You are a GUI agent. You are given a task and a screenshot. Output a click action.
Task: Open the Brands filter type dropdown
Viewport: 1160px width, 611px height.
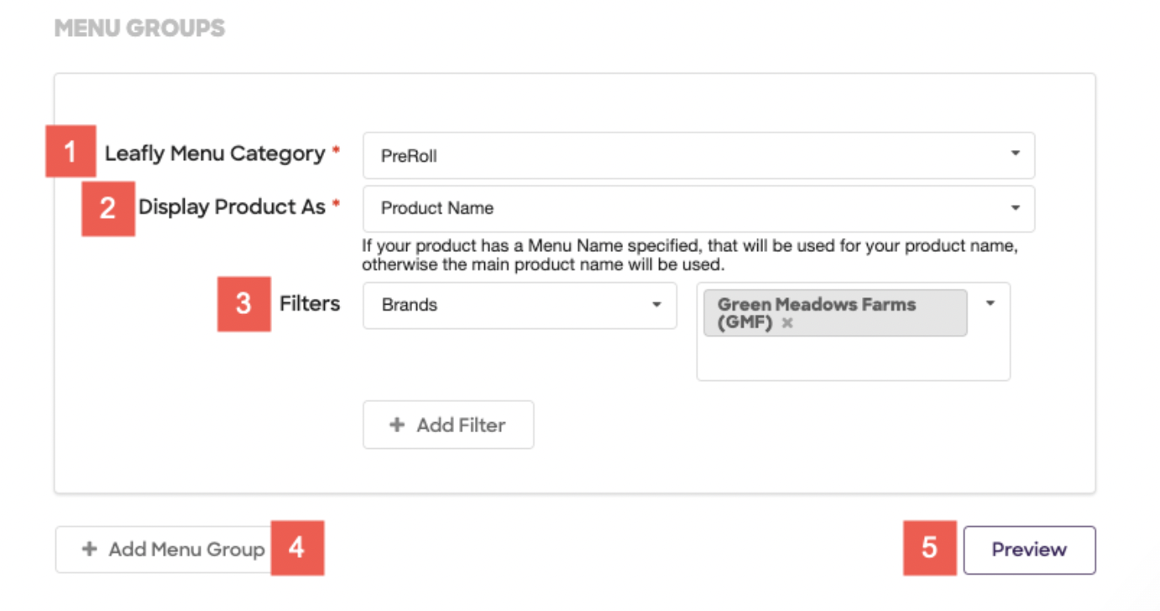(x=520, y=305)
